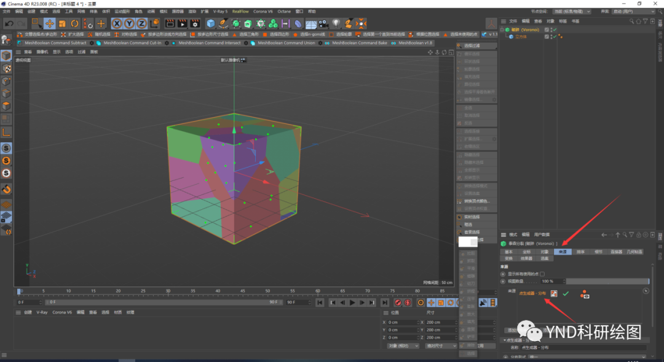Viewport: 664px width, 362px height.
Task: Click the play forward button
Action: tap(352, 302)
